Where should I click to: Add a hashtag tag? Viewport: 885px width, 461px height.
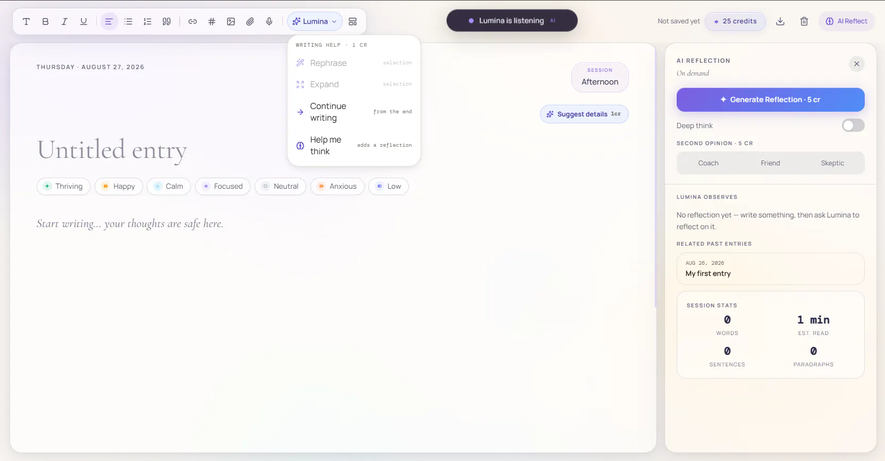coord(212,22)
